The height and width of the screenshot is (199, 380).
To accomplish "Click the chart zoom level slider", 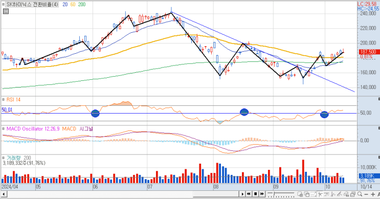I will [281, 194].
